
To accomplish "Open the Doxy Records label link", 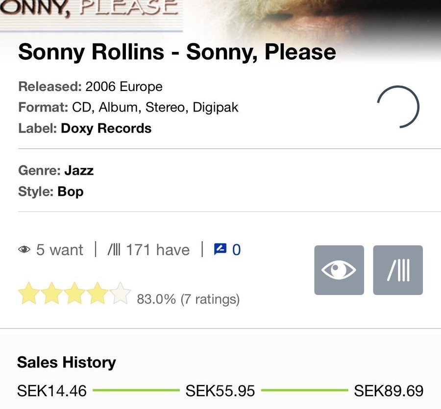I will (x=106, y=128).
